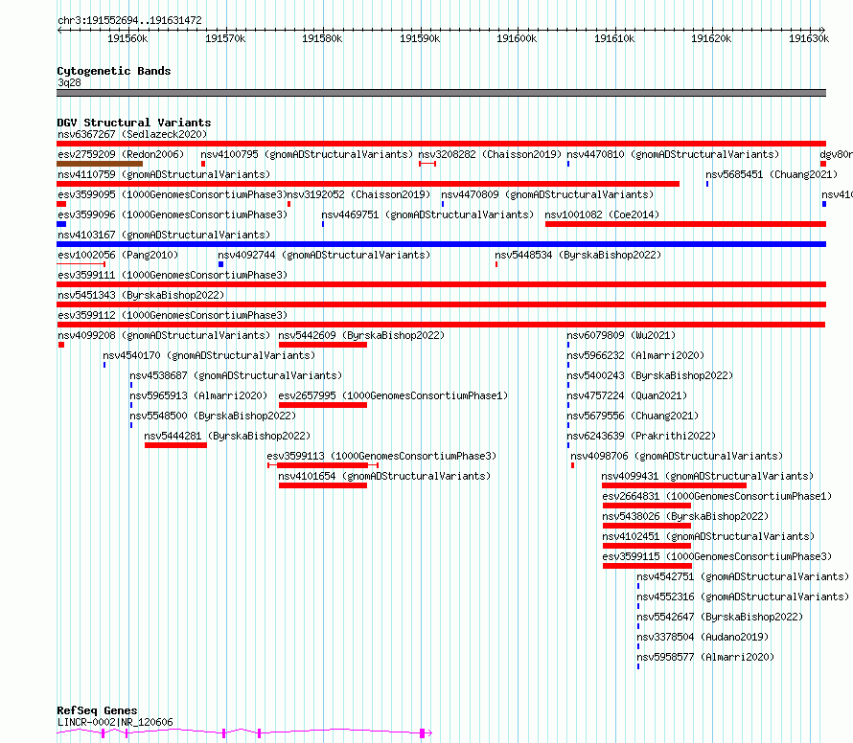Viewport: 853px width, 743px height.
Task: Open nsv3192052 (Chaisson2019) label
Action: click(358, 194)
